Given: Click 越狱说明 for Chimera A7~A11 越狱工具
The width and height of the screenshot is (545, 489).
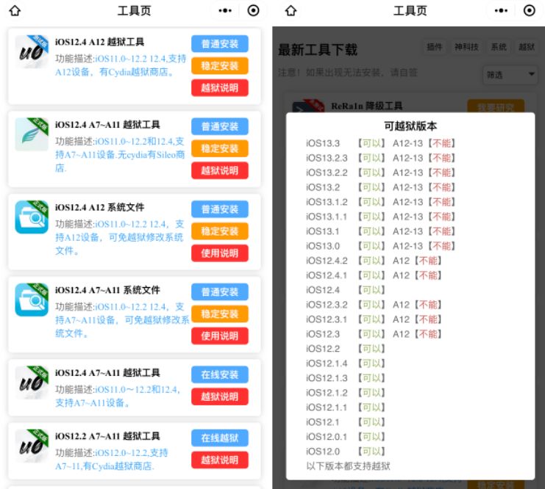Looking at the screenshot, I should tap(220, 170).
